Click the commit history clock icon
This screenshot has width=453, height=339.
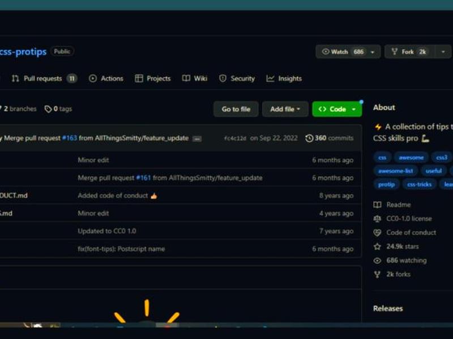tap(309, 138)
